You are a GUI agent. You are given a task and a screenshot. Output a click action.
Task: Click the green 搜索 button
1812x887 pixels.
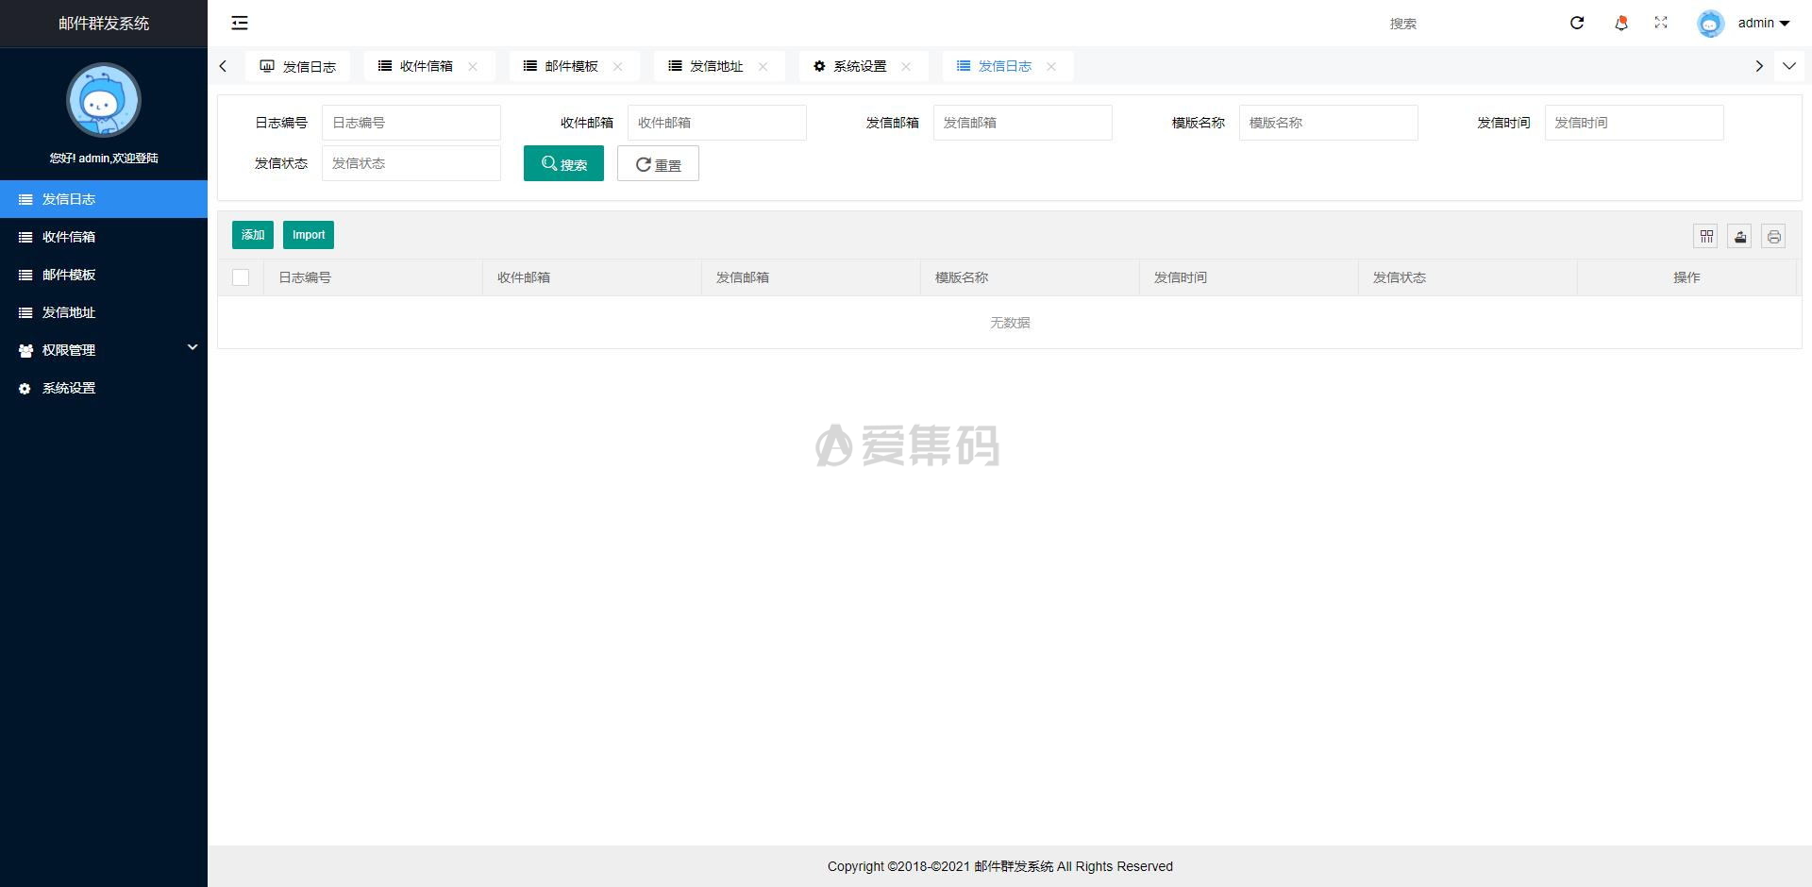[x=563, y=163]
